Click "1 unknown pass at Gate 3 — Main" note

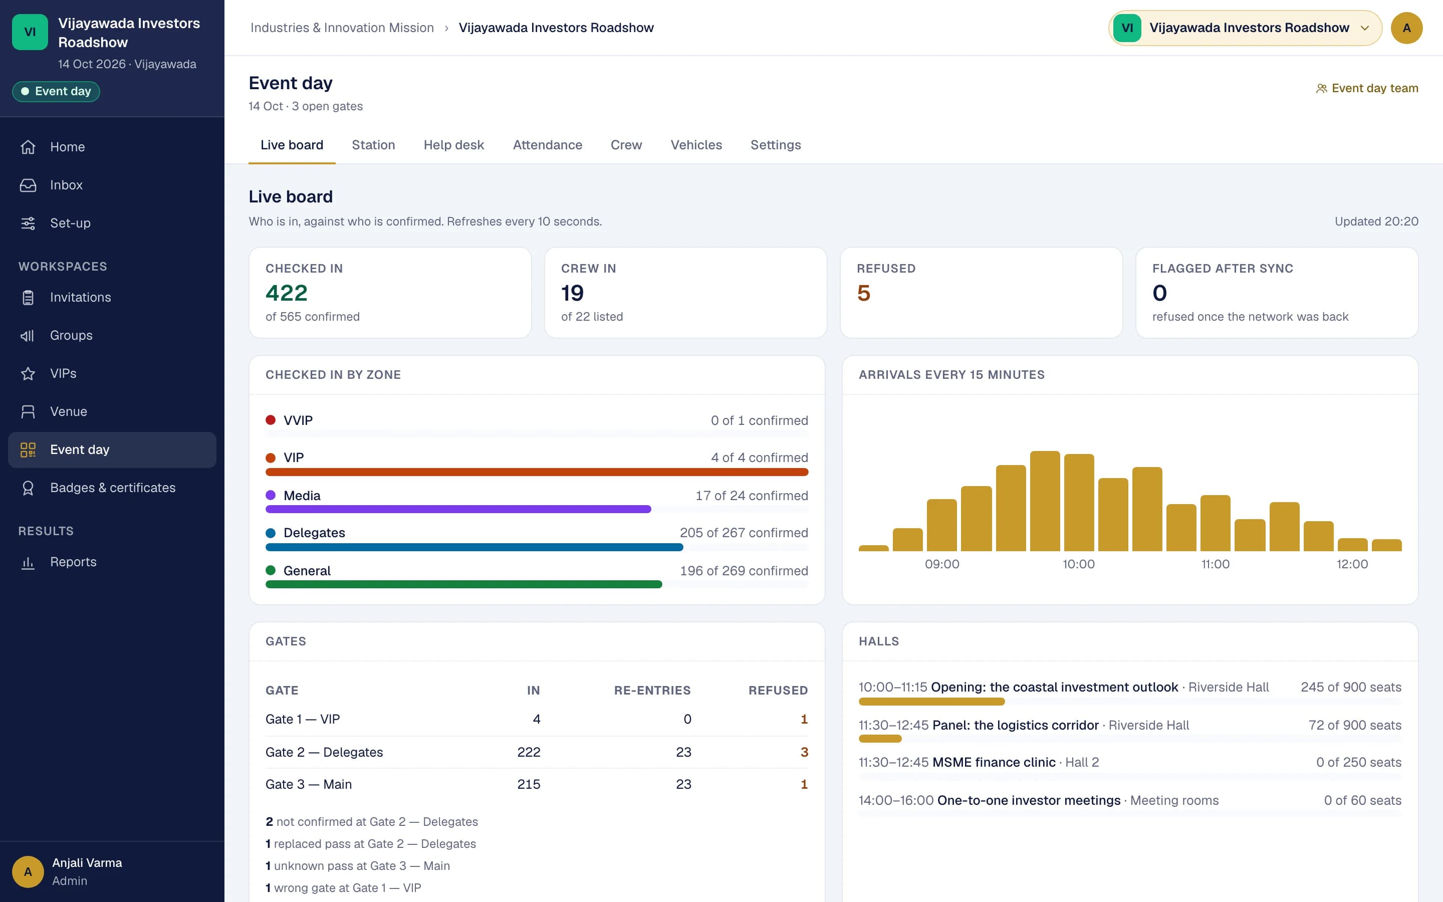[x=358, y=865]
